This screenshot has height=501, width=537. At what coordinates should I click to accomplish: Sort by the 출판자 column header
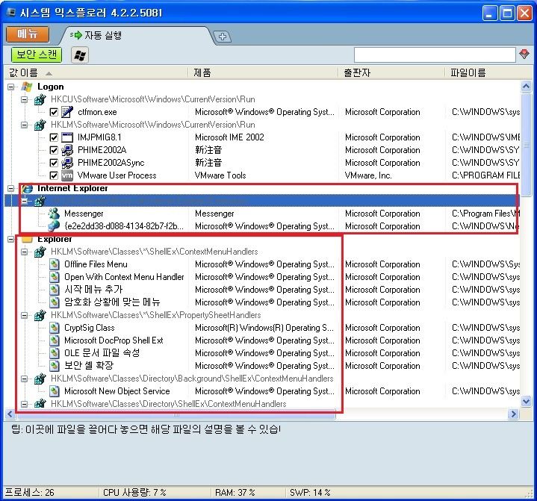[391, 72]
